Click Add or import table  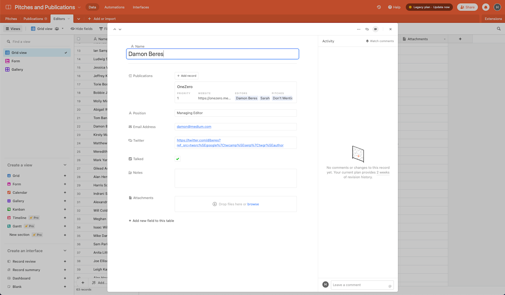pyautogui.click(x=102, y=19)
